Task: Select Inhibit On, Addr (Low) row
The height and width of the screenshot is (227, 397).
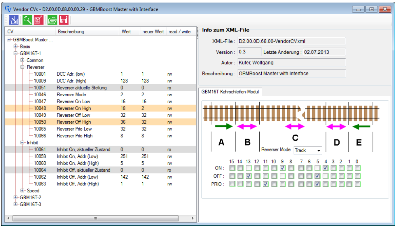Action: (x=101, y=156)
